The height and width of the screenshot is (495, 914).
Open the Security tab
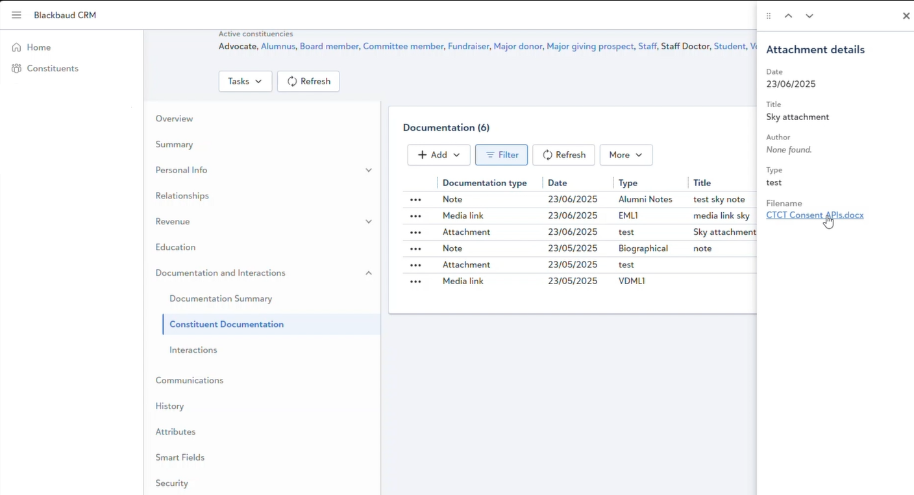coord(171,483)
